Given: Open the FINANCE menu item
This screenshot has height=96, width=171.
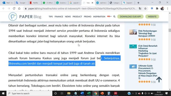Looking at the screenshot, I should tap(59, 17).
